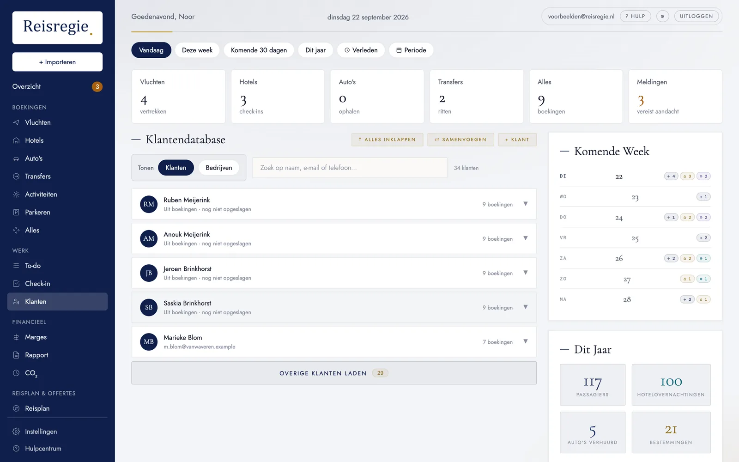Focus the customer search field
Image resolution: width=739 pixels, height=462 pixels.
coord(350,168)
